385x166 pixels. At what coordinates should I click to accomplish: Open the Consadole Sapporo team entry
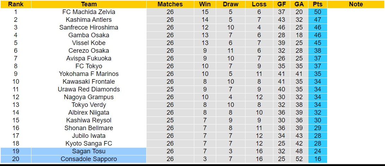click(x=89, y=159)
